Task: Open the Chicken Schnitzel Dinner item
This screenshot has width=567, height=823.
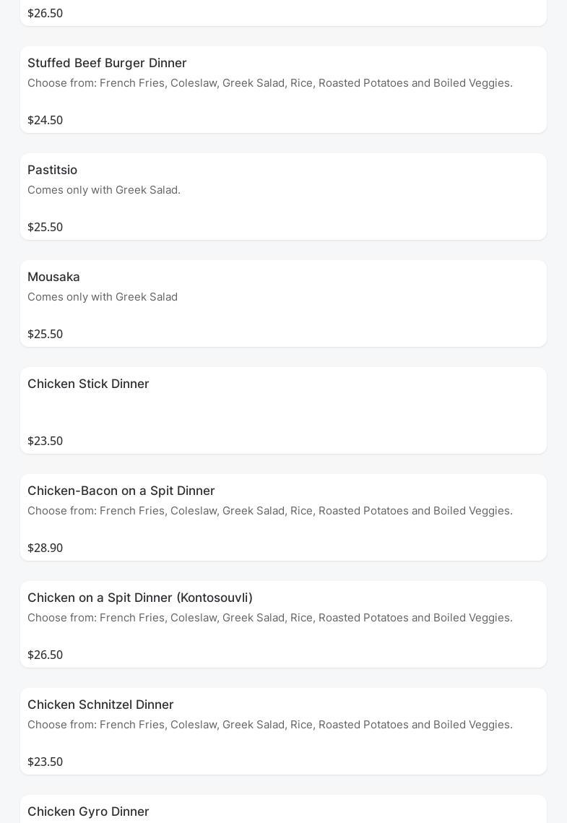Action: 100,704
